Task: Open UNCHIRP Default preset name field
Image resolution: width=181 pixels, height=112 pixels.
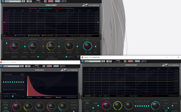Action: pos(13,1)
